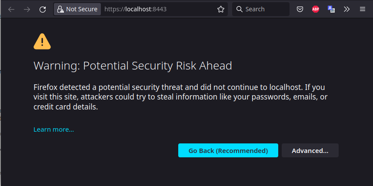The height and width of the screenshot is (186, 373).
Task: Click the forward navigation arrow
Action: [x=27, y=9]
